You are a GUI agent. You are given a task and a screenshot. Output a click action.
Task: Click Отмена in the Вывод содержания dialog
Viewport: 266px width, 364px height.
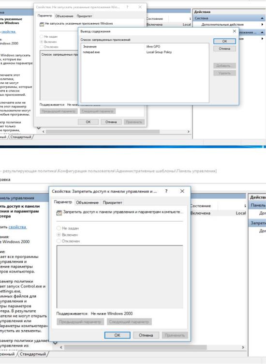coord(224,49)
